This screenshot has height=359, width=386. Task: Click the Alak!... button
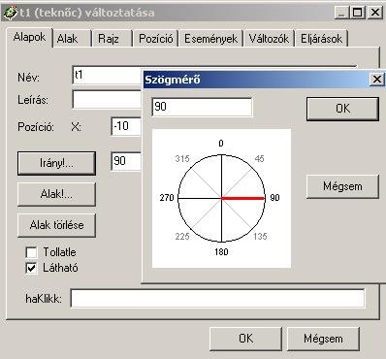point(56,194)
